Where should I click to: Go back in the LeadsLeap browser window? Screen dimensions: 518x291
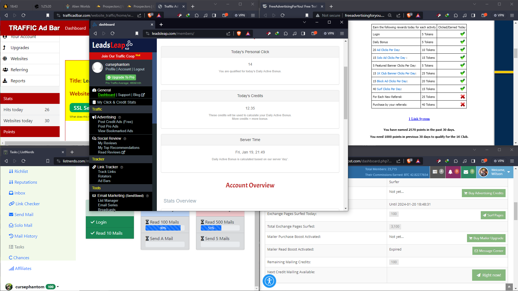pos(95,33)
